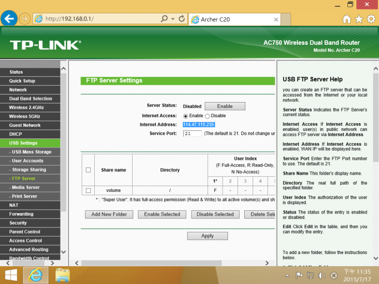Click help panel scroll down arrow
Viewport: 379px width, 284px height.
coord(376,258)
